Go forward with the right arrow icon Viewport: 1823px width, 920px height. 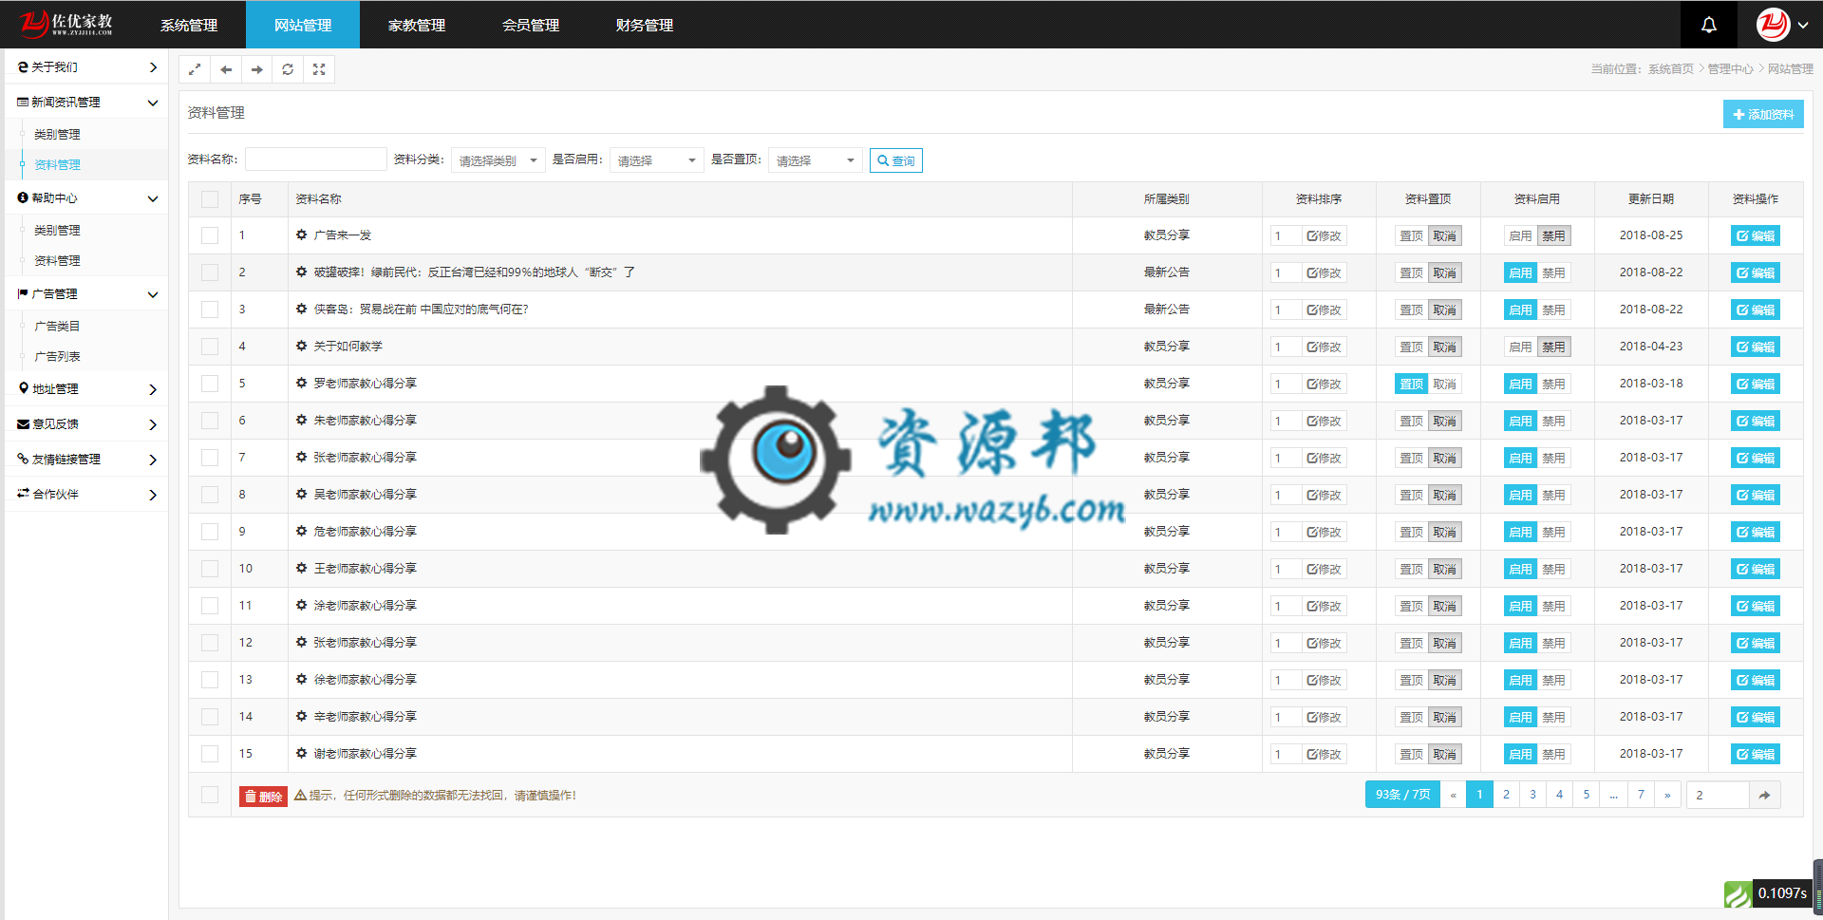[x=256, y=69]
